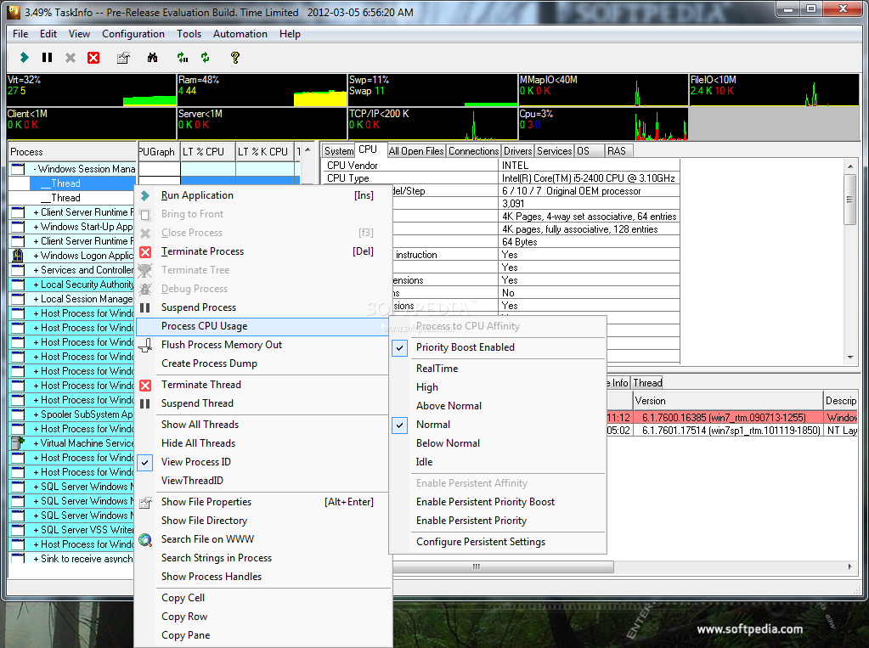This screenshot has width=869, height=648.
Task: Click the pause icon beside Suspend Process
Action: click(145, 307)
